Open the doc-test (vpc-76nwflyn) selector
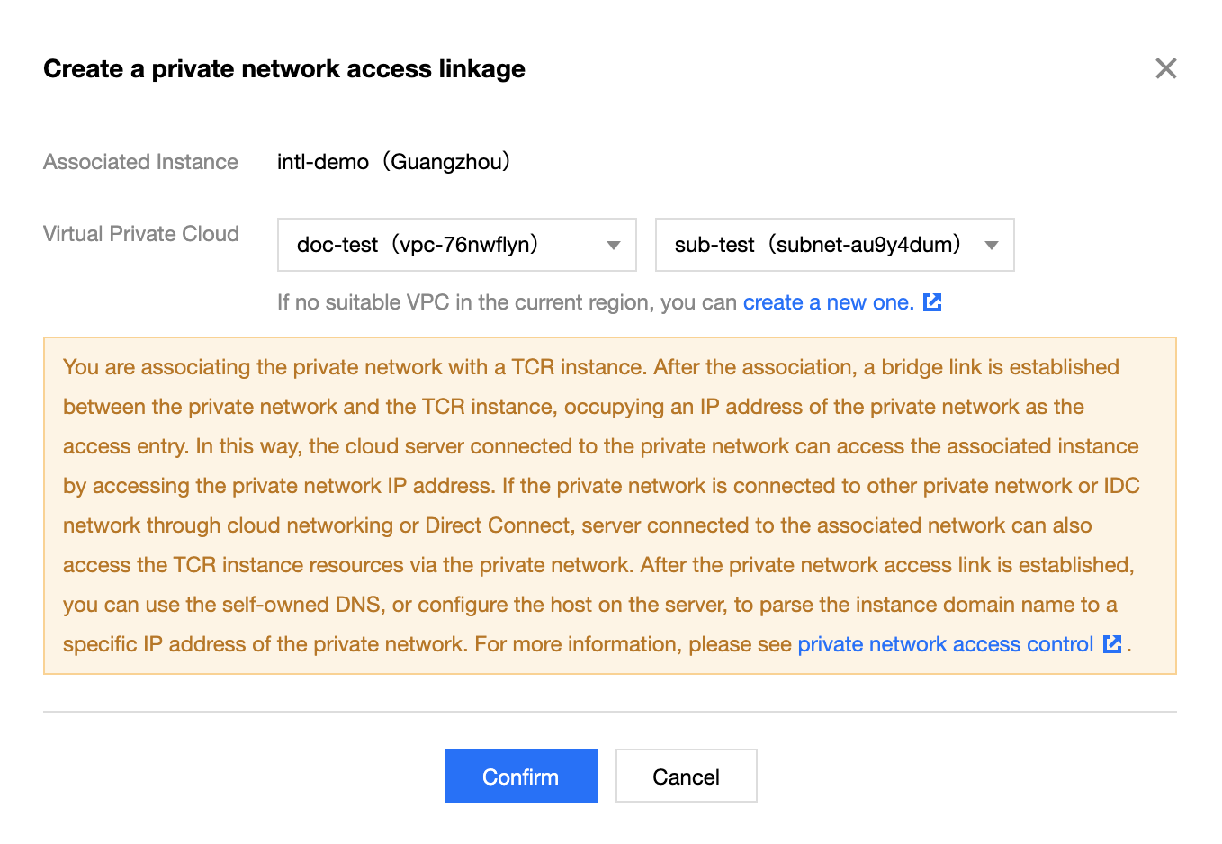The image size is (1222, 844). (x=457, y=245)
